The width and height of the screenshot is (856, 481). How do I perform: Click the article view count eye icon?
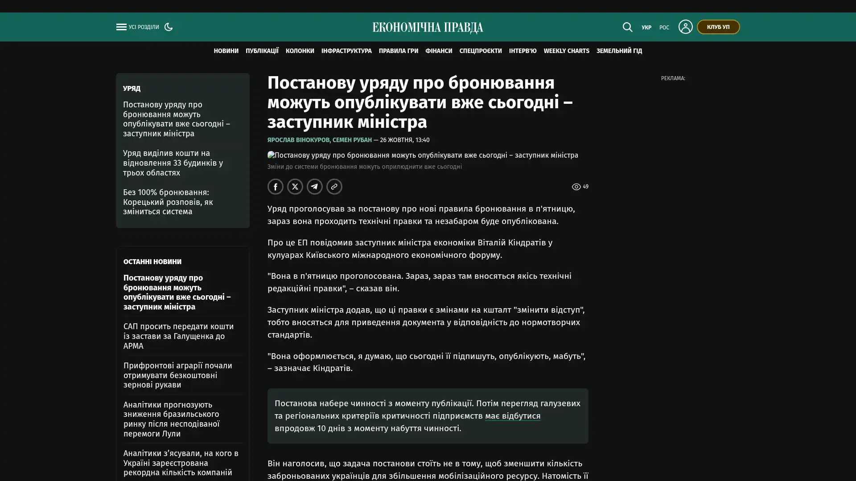point(576,187)
